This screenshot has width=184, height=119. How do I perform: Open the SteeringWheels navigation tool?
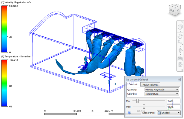click(x=180, y=27)
